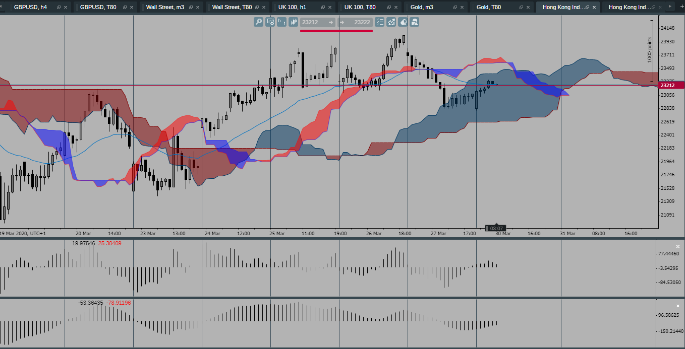Detach the Wall Street, m3 chart
685x349 pixels.
coord(191,8)
